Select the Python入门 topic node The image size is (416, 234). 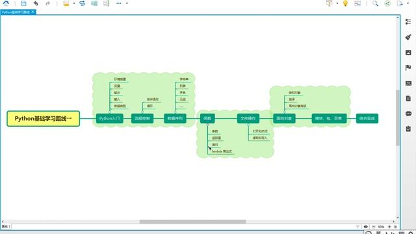pos(110,118)
